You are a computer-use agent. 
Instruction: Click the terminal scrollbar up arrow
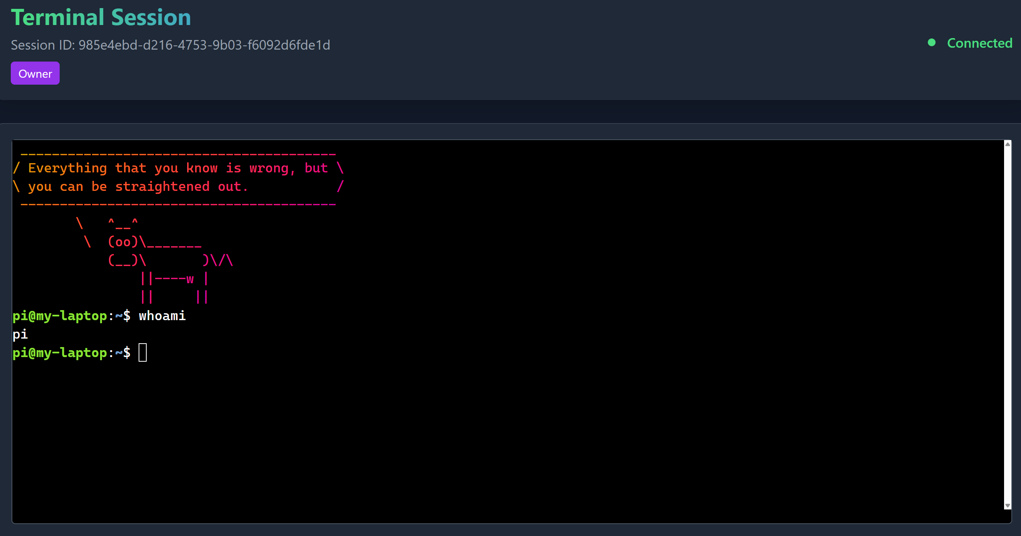point(1008,144)
